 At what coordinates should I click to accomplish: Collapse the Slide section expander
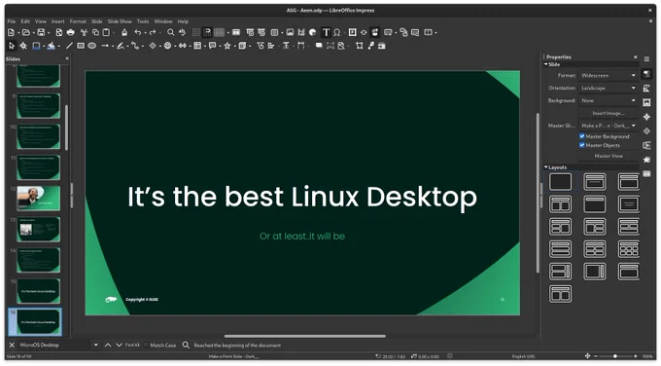point(546,64)
